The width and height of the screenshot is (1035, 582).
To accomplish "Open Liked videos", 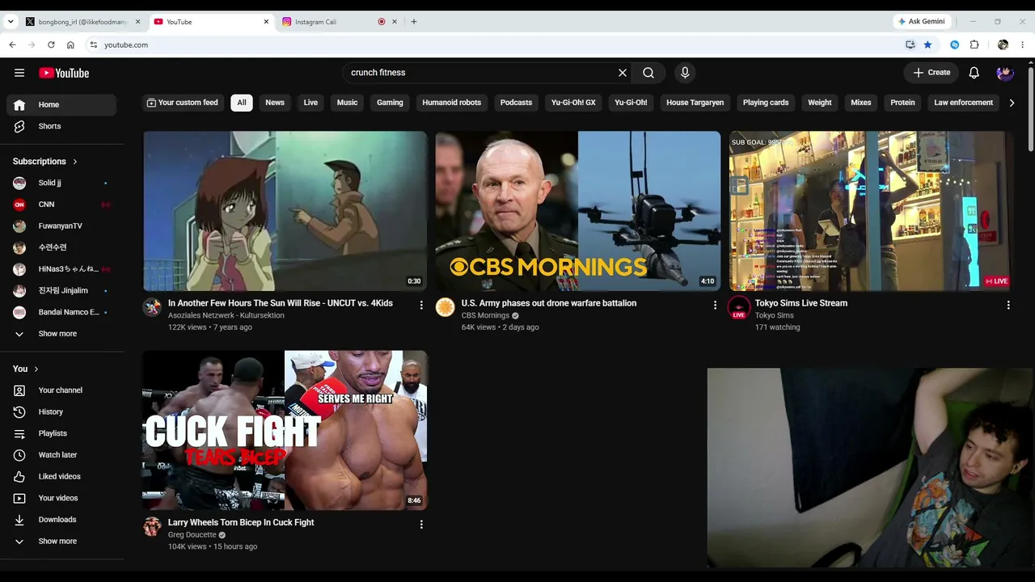I will tap(61, 476).
